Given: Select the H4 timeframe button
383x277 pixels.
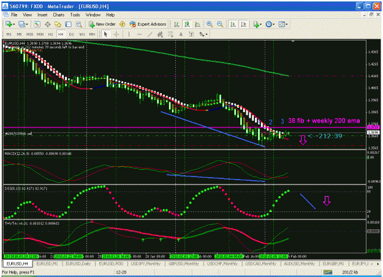Looking at the screenshot, I should pyautogui.click(x=61, y=34).
